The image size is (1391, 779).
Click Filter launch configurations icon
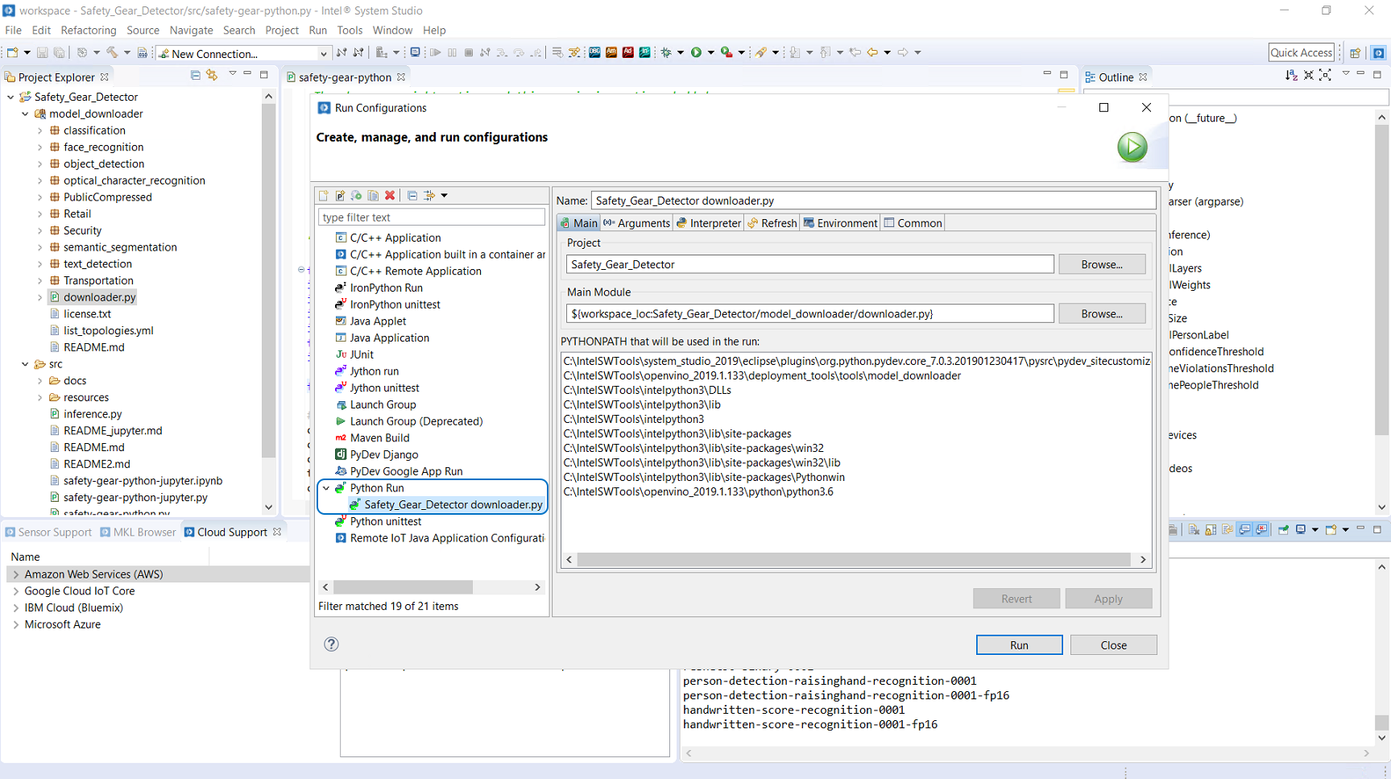[x=430, y=196]
